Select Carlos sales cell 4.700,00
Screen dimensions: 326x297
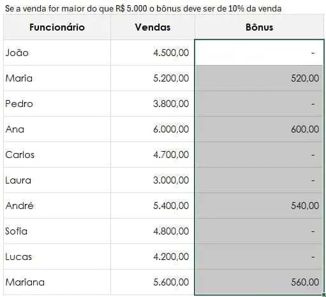tap(152, 155)
